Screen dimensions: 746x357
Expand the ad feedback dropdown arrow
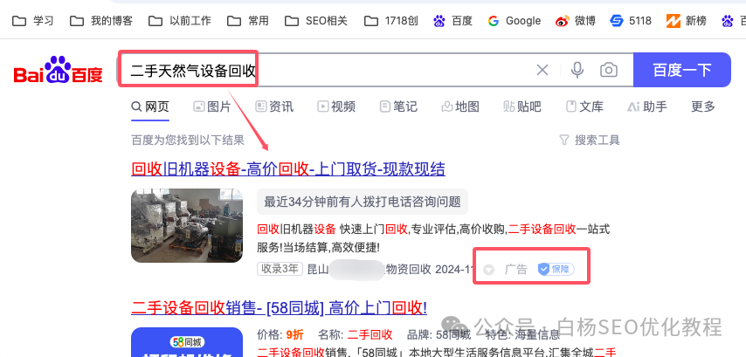(488, 270)
